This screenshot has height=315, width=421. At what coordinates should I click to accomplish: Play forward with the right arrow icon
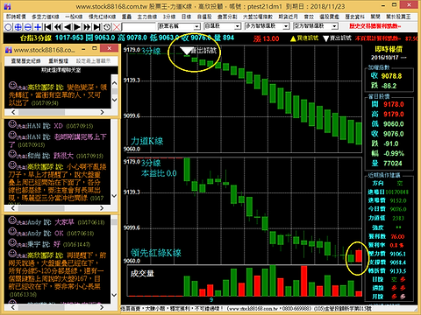coord(77,27)
